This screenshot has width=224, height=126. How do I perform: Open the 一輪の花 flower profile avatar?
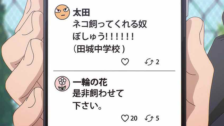click(62, 84)
